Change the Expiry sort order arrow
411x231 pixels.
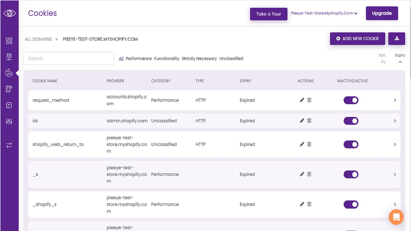coord(400,62)
